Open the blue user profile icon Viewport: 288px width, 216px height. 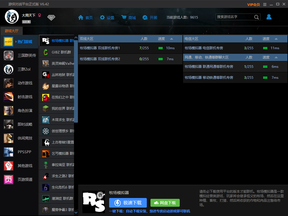(x=269, y=17)
